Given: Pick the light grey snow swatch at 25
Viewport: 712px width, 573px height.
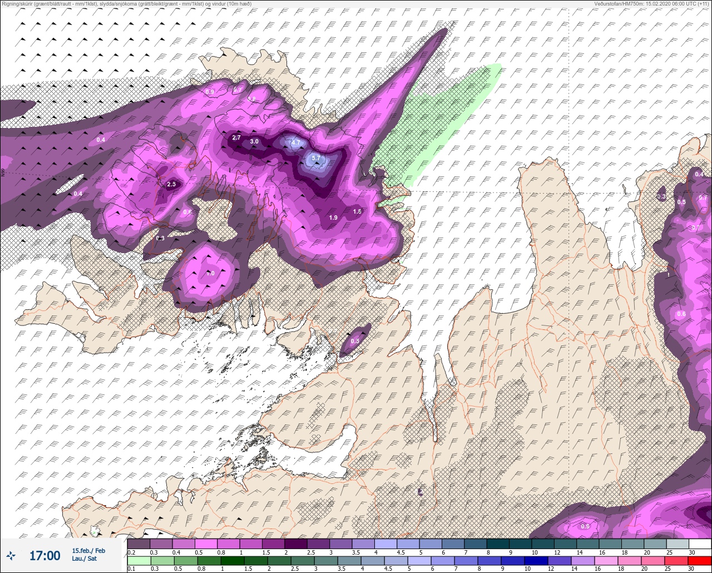Looking at the screenshot, I should click(x=678, y=544).
